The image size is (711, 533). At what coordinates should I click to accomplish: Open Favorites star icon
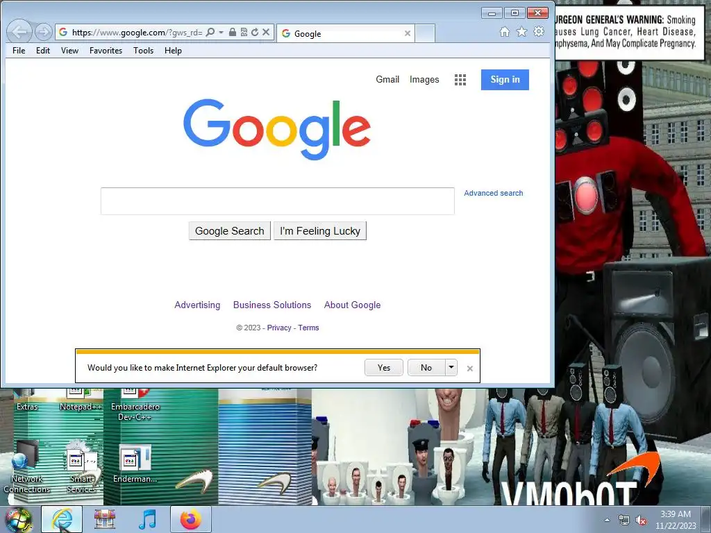(522, 32)
